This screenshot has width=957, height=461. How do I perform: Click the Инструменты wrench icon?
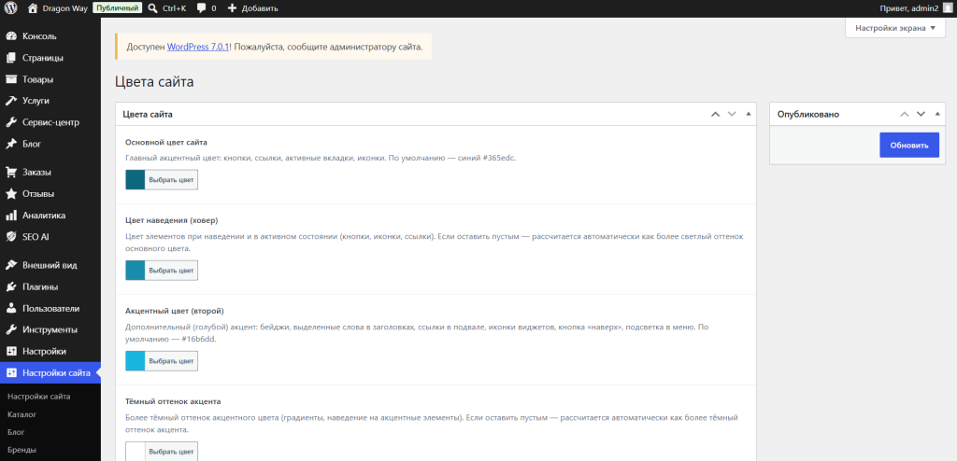click(11, 330)
